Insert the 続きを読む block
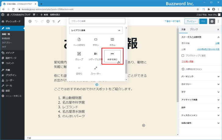The width and height of the screenshot is (222, 140). click(113, 56)
